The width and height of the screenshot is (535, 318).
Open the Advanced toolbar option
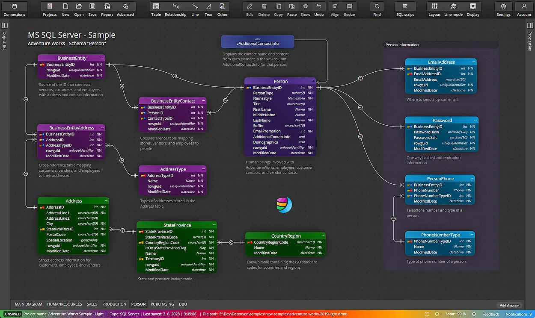coord(125,10)
